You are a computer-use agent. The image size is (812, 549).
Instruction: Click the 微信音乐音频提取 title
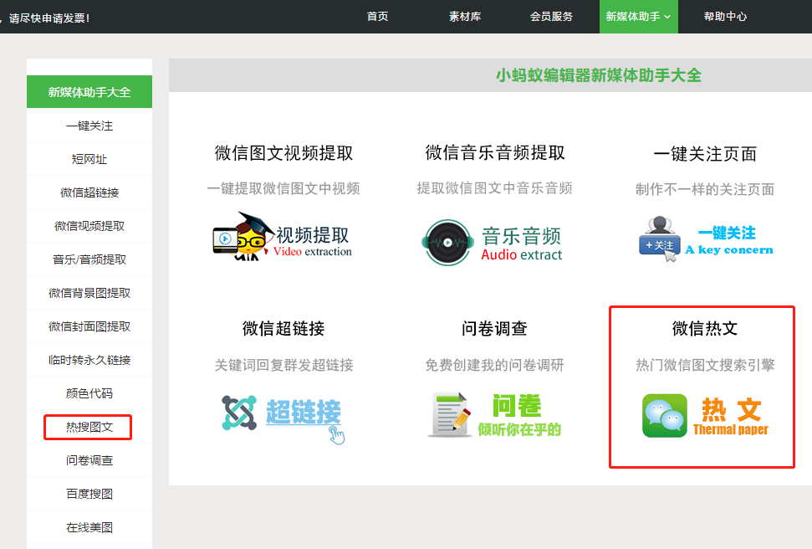click(x=495, y=153)
